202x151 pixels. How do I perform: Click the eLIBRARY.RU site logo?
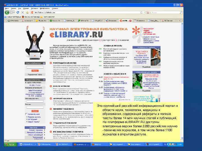pyautogui.click(x=76, y=34)
